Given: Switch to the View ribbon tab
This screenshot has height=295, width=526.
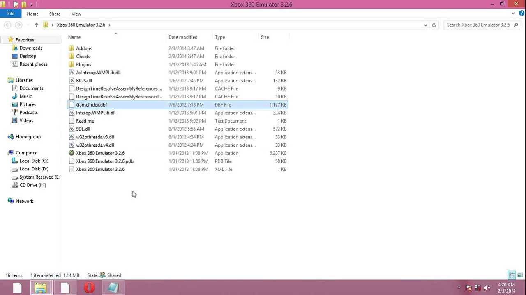Looking at the screenshot, I should pyautogui.click(x=76, y=14).
